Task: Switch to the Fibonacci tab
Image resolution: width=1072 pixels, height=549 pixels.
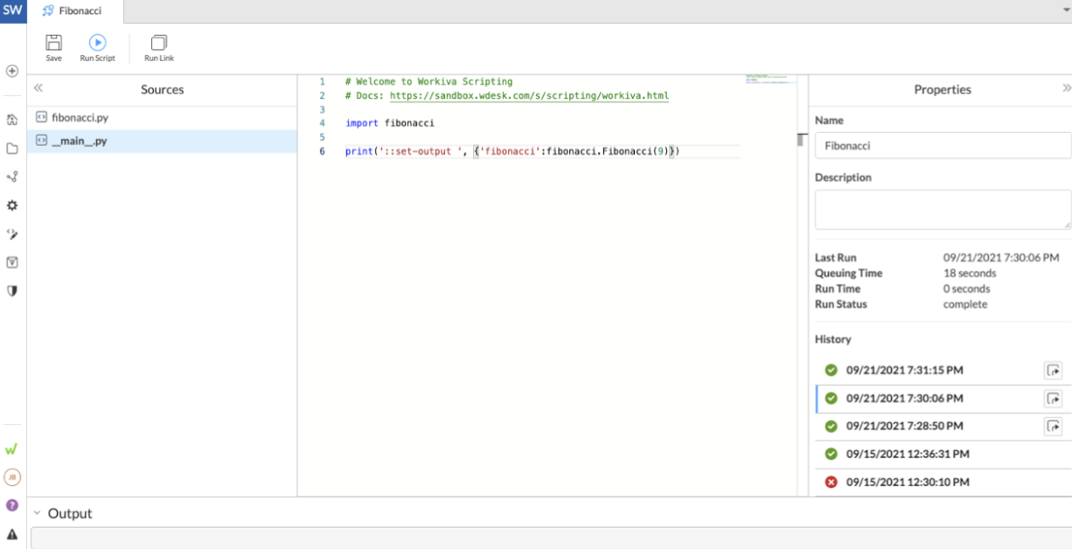Action: pos(74,11)
